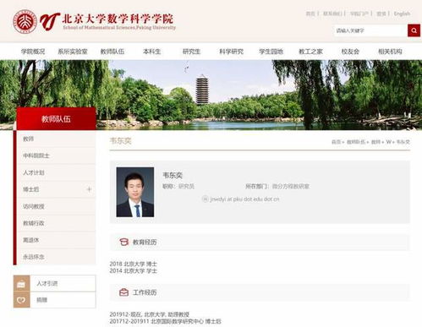
Task: Select 访问教授 in the sidebar
Action: pos(57,206)
